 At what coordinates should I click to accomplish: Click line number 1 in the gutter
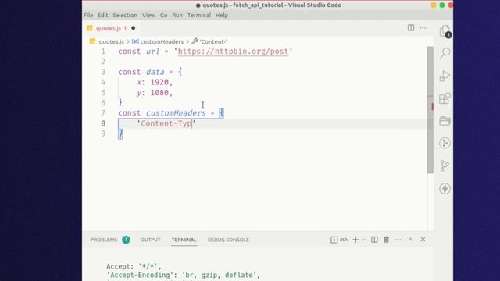tap(103, 52)
